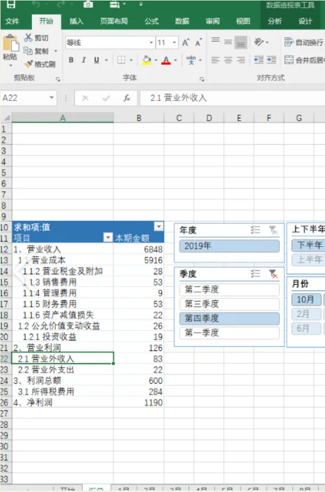Click the formula bar showing 2.1 营业外收入
This screenshot has height=492, width=325.
tap(232, 98)
